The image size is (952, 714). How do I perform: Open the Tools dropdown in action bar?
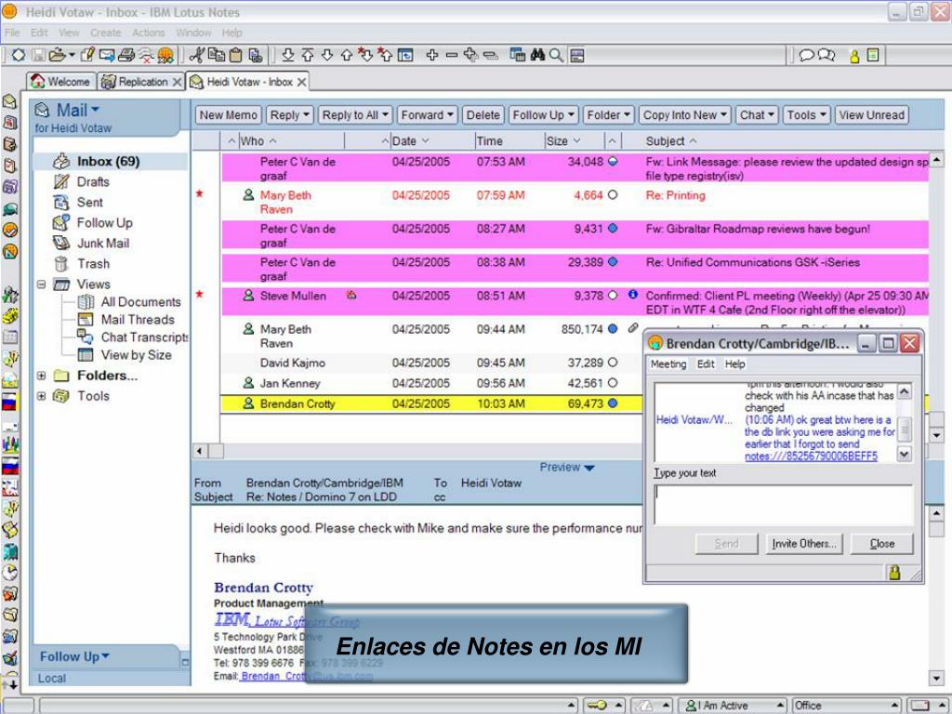(806, 114)
